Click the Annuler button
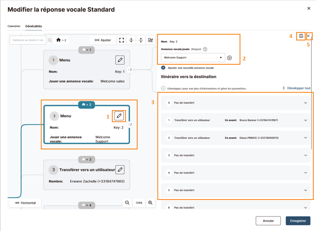316x231 pixels. pyautogui.click(x=268, y=221)
